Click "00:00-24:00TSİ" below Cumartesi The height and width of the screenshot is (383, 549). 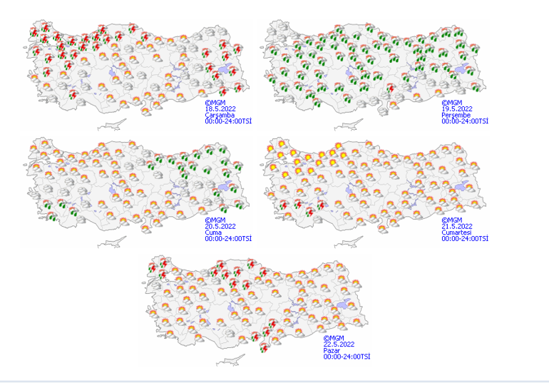click(x=465, y=239)
